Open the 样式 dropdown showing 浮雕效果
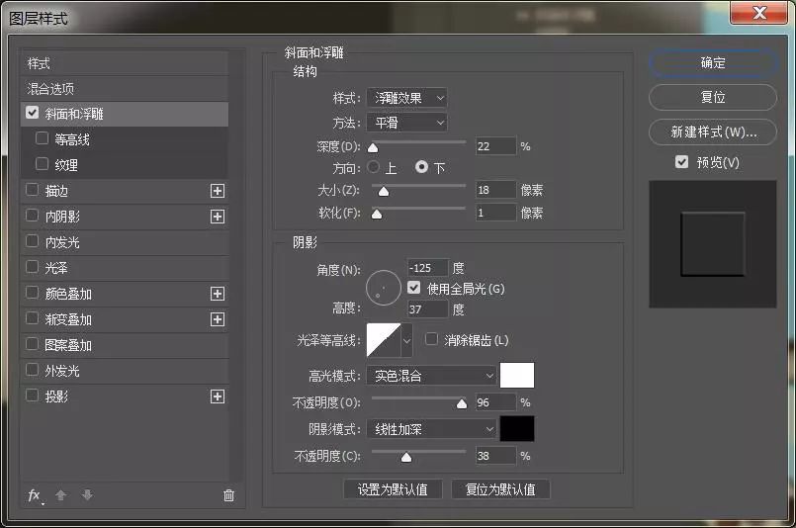 406,98
